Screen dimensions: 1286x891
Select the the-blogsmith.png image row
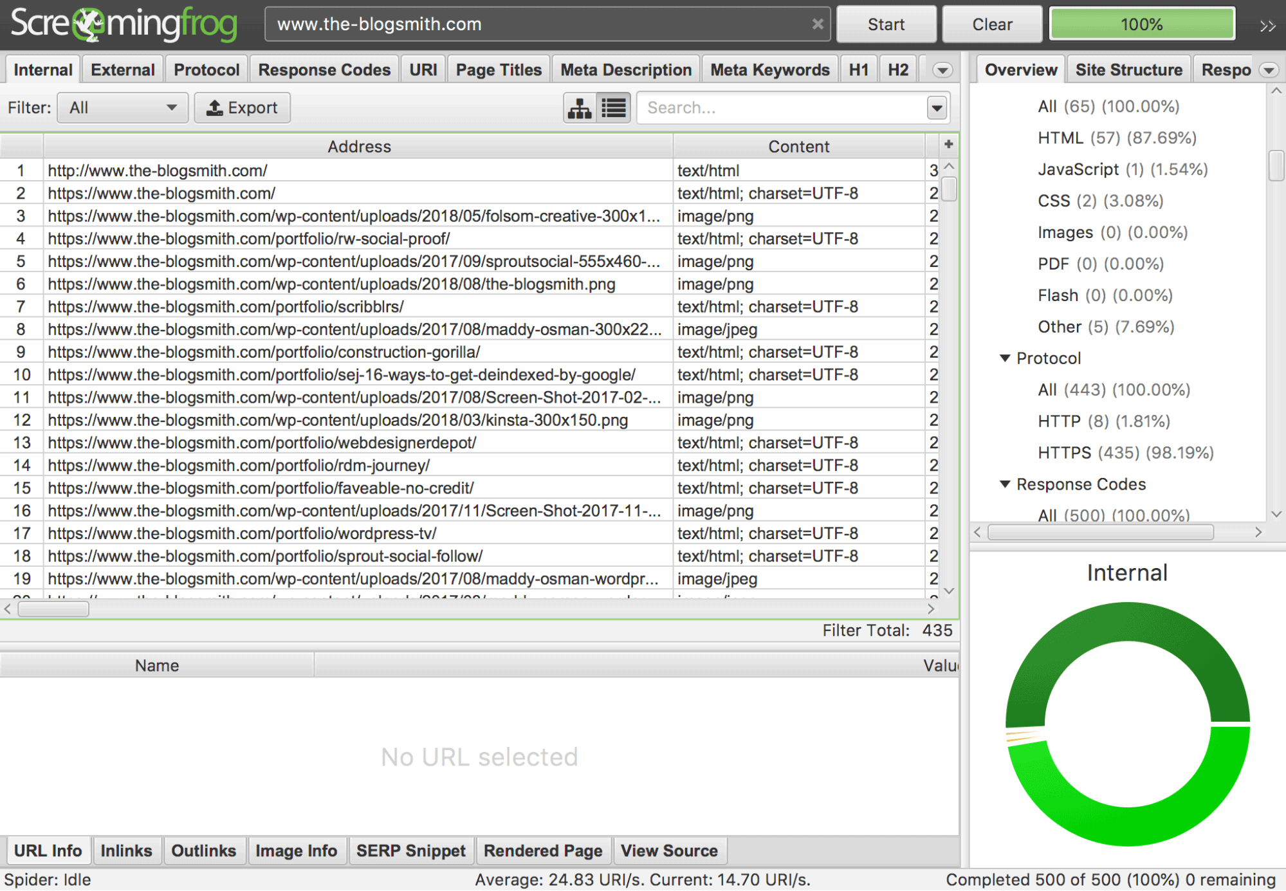pos(470,284)
